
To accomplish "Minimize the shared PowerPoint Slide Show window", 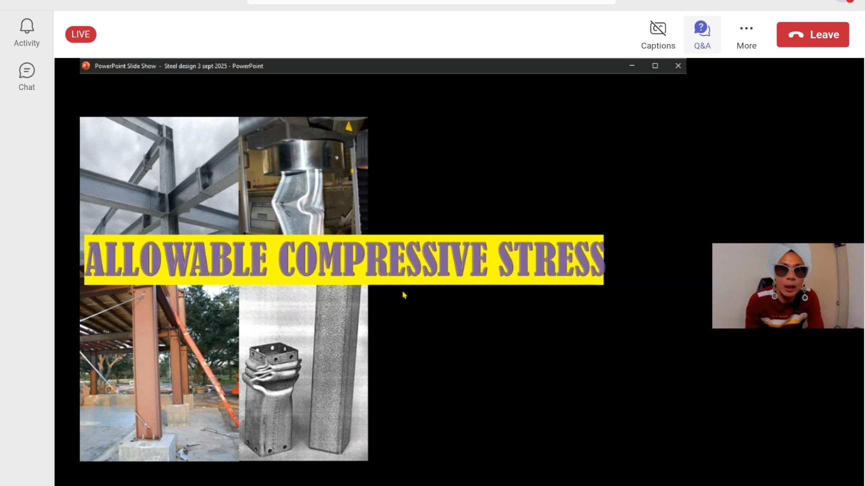I will pyautogui.click(x=632, y=66).
